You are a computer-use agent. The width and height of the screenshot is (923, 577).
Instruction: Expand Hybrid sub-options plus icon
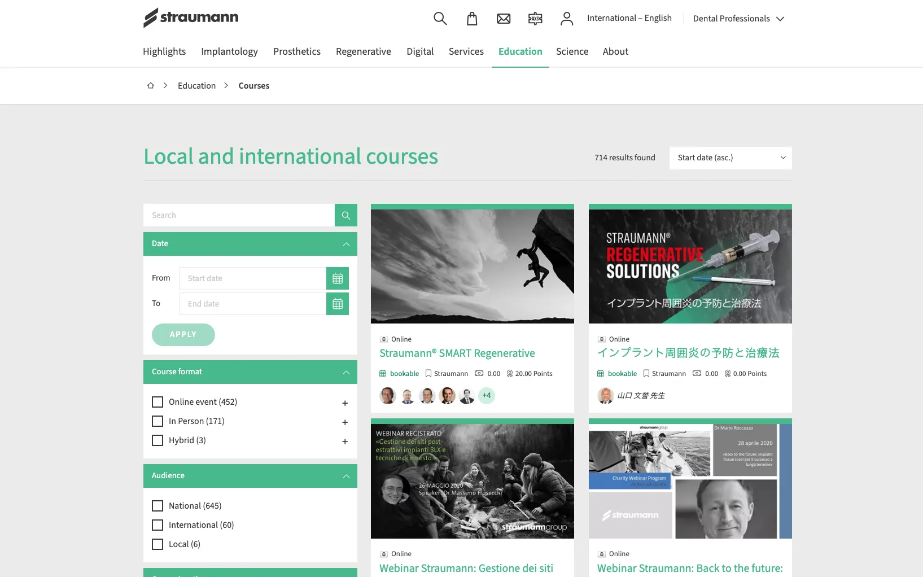click(x=345, y=442)
